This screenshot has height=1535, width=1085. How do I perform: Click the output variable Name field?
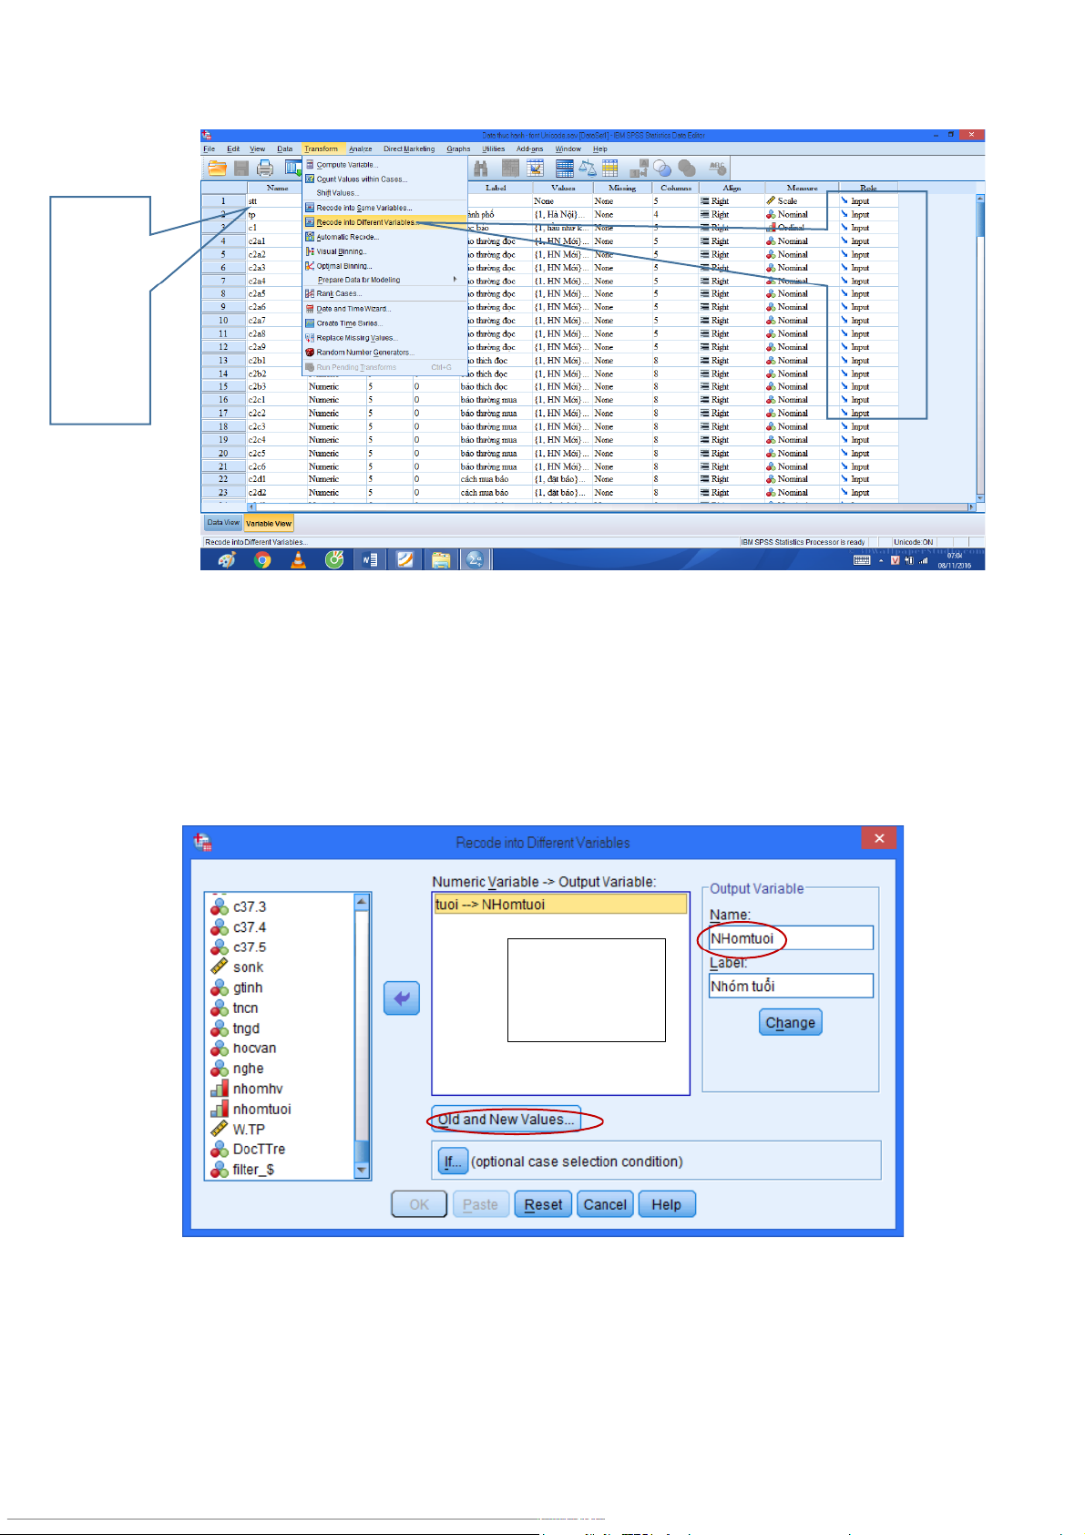[x=790, y=938]
